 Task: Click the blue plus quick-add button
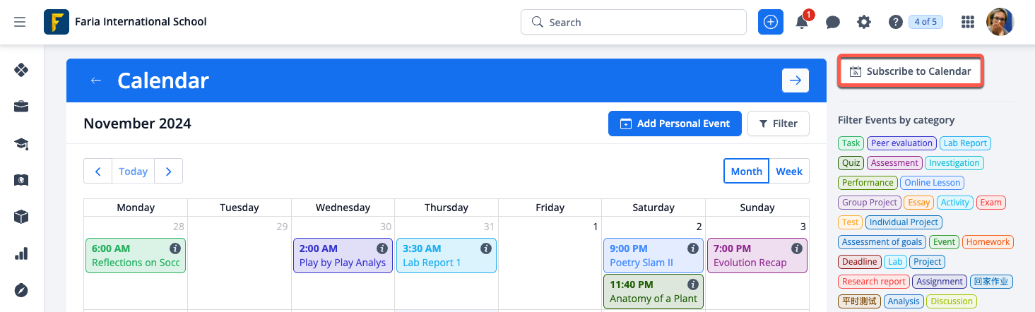pyautogui.click(x=771, y=23)
